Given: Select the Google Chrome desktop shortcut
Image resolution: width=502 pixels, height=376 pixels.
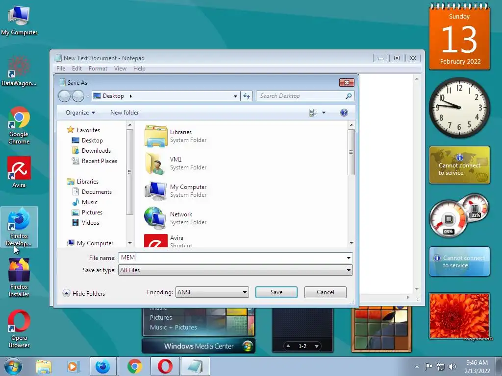Looking at the screenshot, I should [x=19, y=125].
